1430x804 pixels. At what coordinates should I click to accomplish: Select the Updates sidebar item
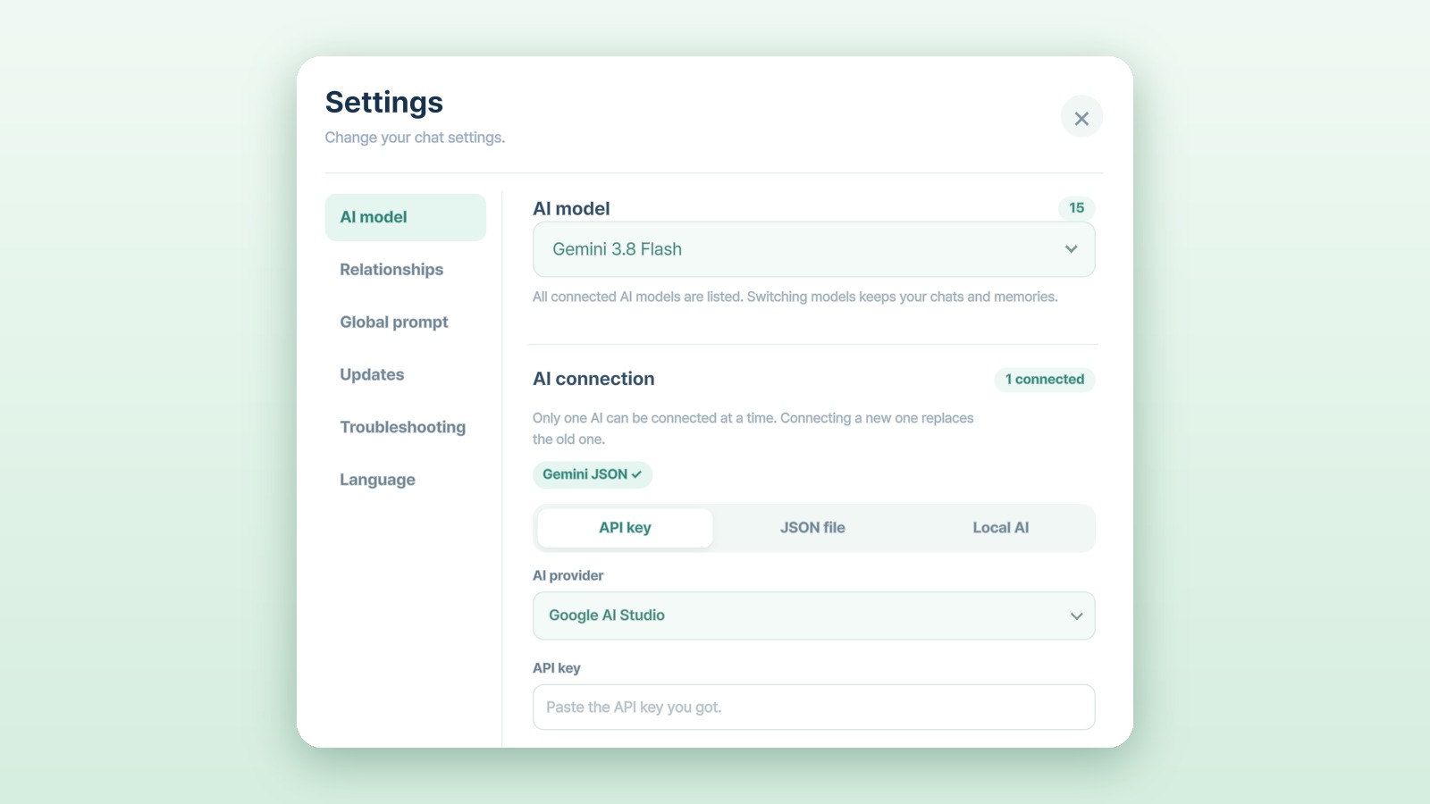click(405, 375)
